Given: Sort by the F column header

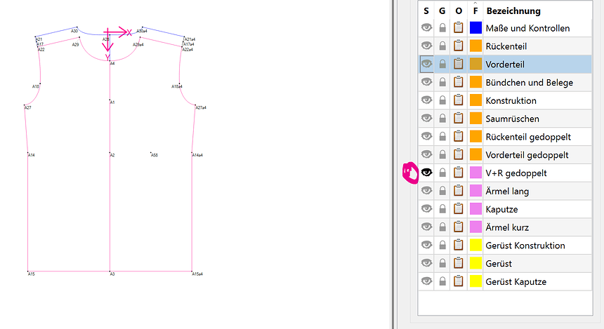Looking at the screenshot, I should [x=475, y=11].
